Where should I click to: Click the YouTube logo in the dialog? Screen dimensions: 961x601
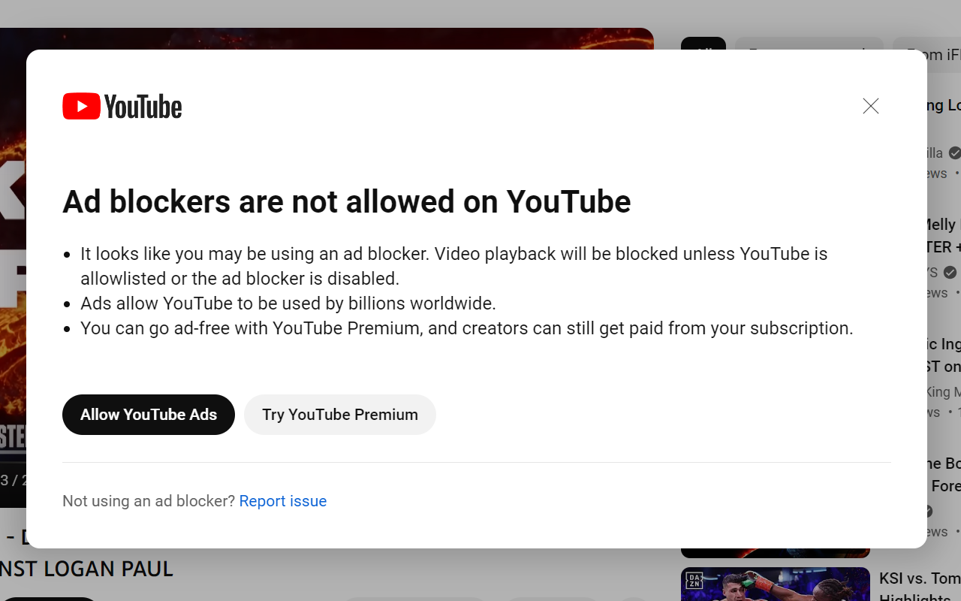pyautogui.click(x=122, y=106)
